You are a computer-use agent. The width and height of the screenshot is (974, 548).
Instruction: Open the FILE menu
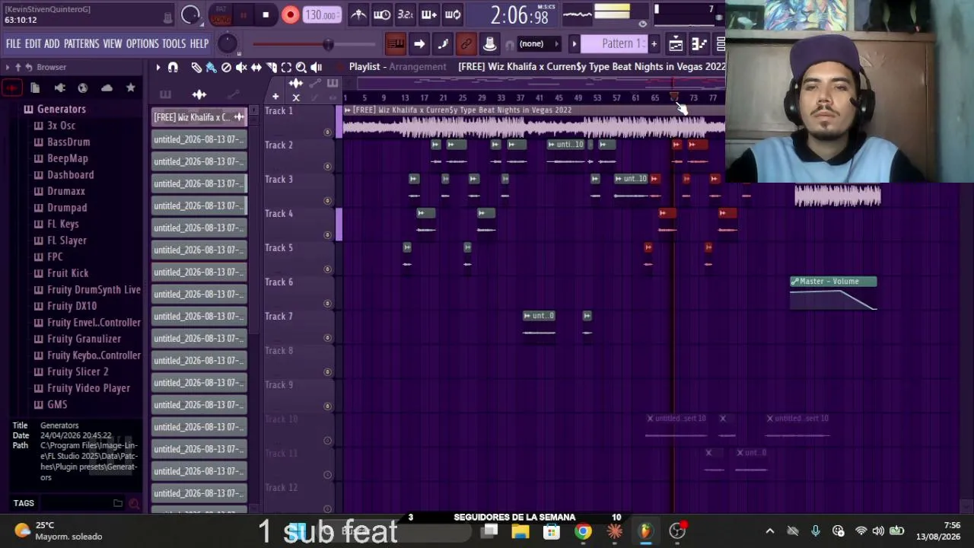click(14, 43)
